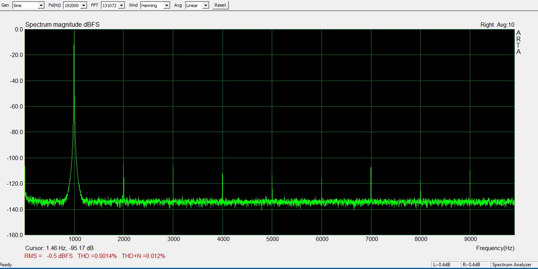
Task: Open the Avg Linear averaging dropdown
Action: (x=197, y=5)
